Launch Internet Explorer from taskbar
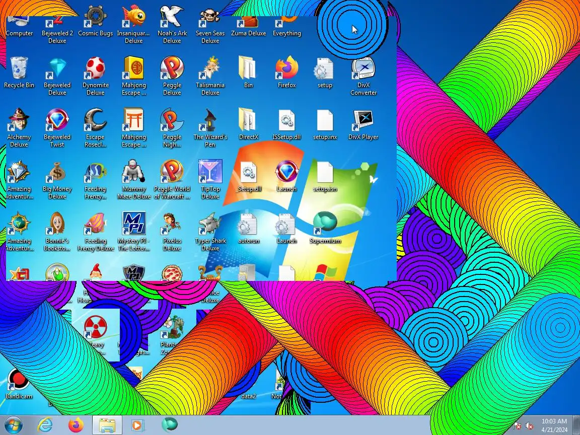Viewport: 580px width, 435px height. (x=45, y=425)
